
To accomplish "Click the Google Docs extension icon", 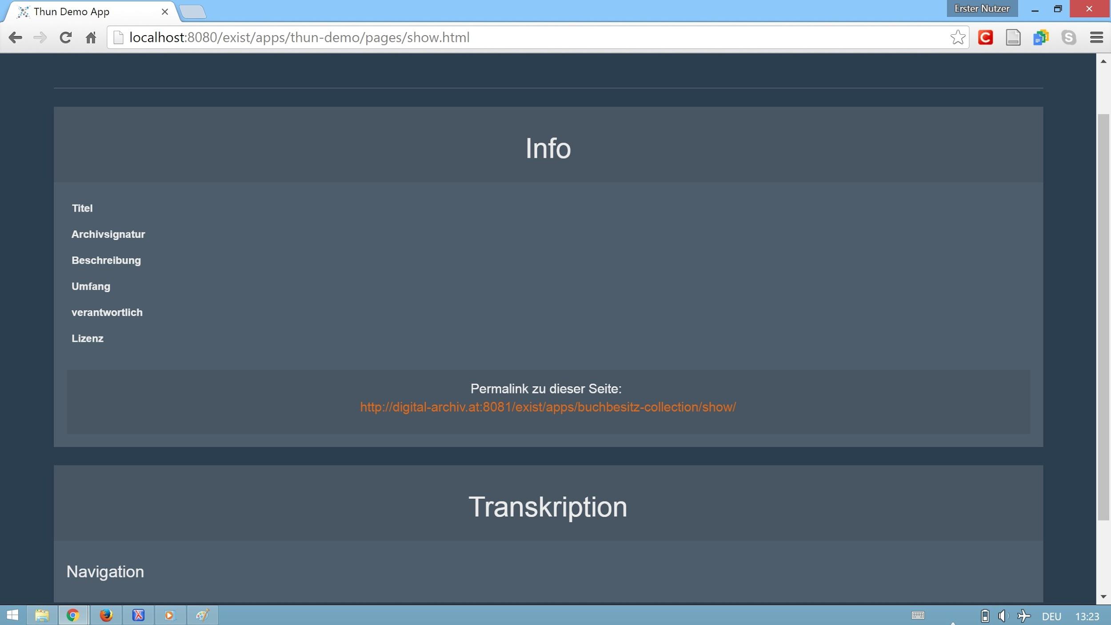I will 1040,38.
